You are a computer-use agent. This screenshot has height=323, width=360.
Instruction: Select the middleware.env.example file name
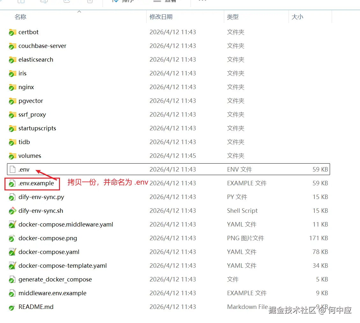point(52,293)
